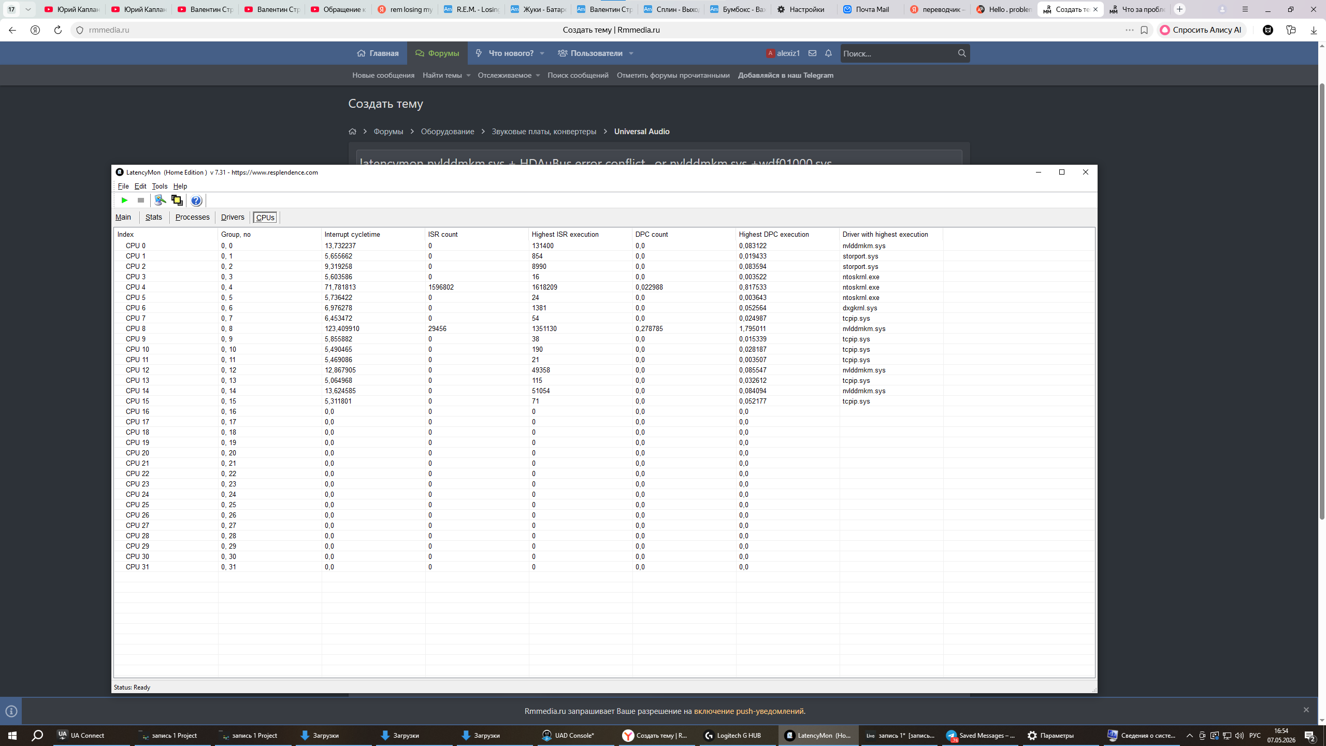Start monitoring with green play button
1326x746 pixels.
coord(124,200)
